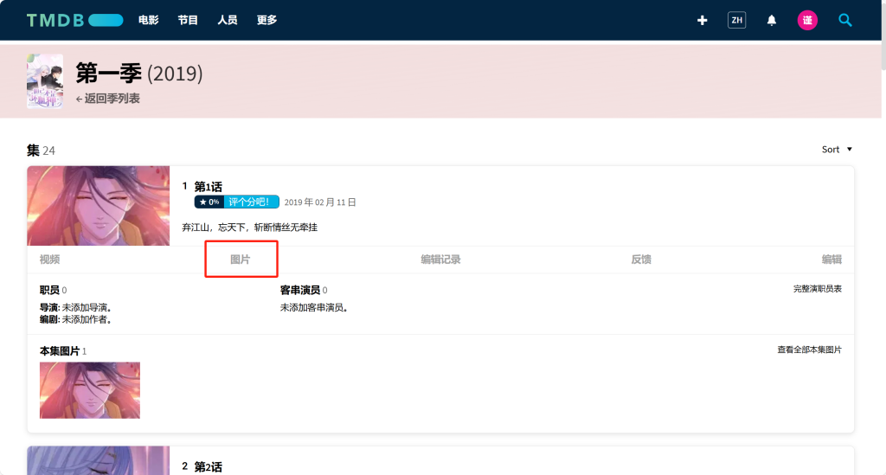
Task: Select the 编辑记录 tab
Action: 440,260
